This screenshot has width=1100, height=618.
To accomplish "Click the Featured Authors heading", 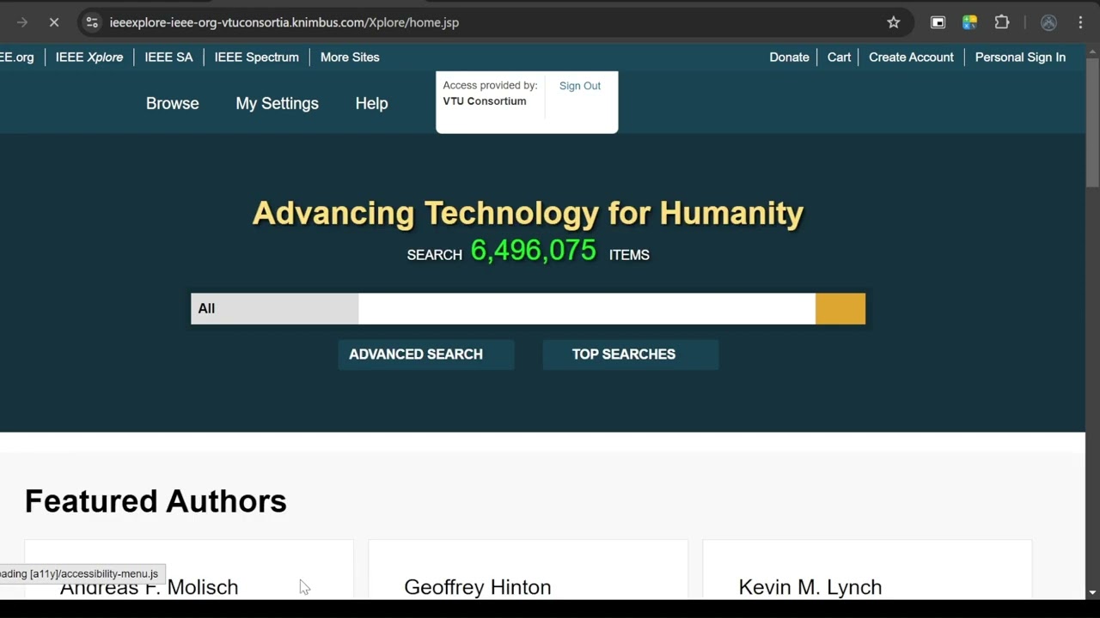I will click(156, 501).
